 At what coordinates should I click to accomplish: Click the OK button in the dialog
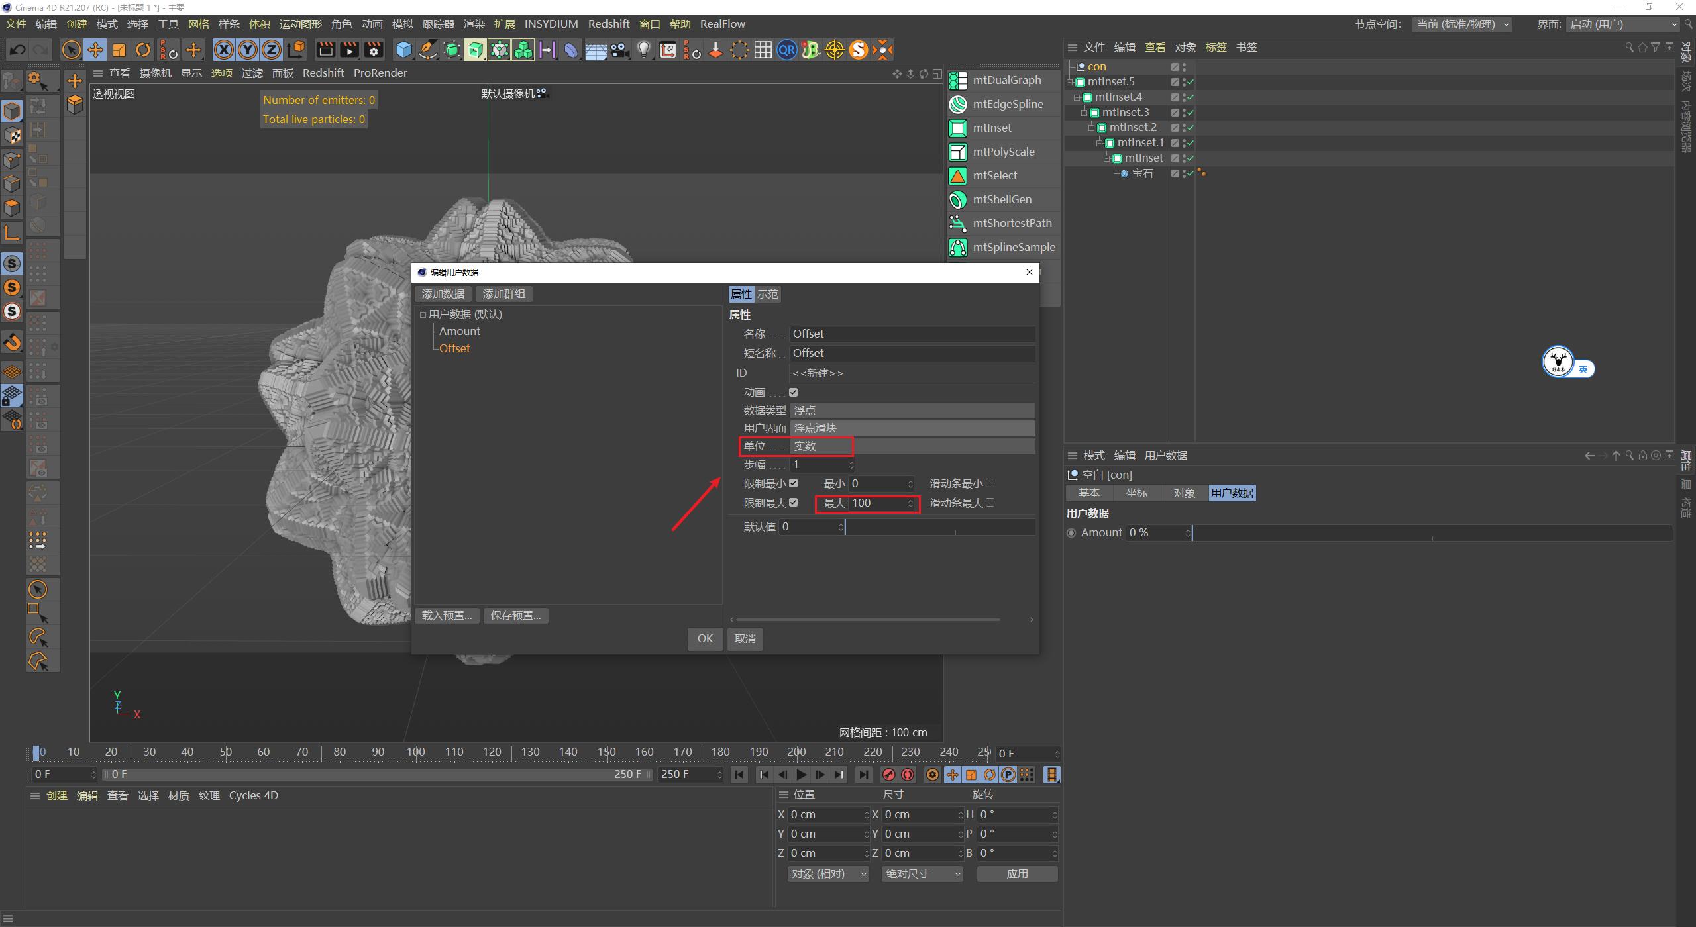[704, 638]
